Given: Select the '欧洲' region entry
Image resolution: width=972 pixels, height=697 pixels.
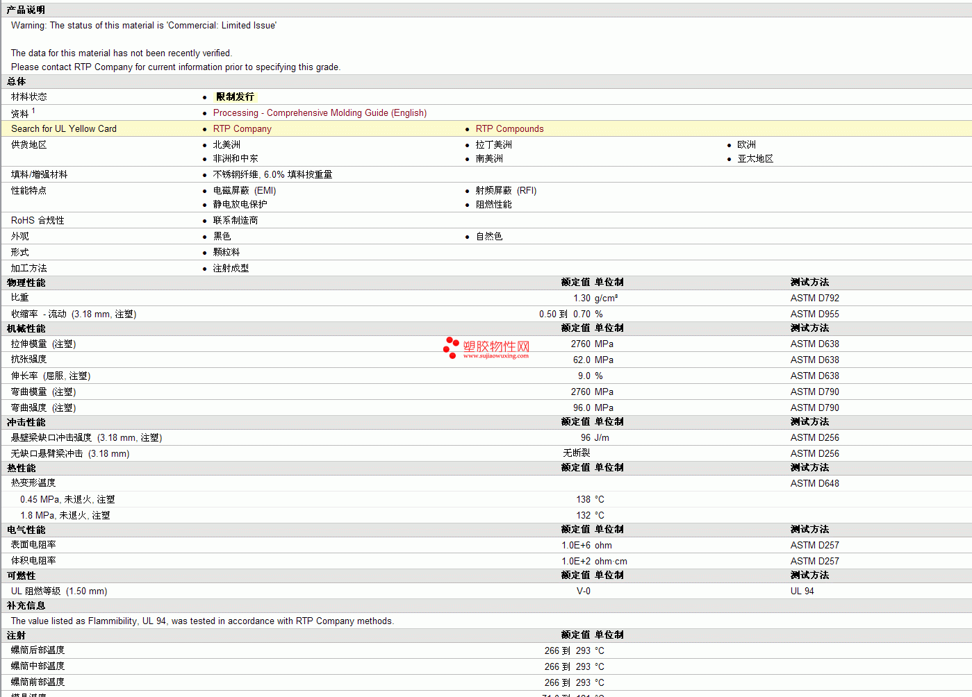Looking at the screenshot, I should (746, 145).
